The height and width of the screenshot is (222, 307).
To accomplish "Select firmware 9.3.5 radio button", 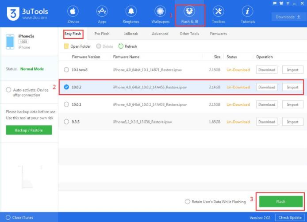I will pyautogui.click(x=66, y=122).
